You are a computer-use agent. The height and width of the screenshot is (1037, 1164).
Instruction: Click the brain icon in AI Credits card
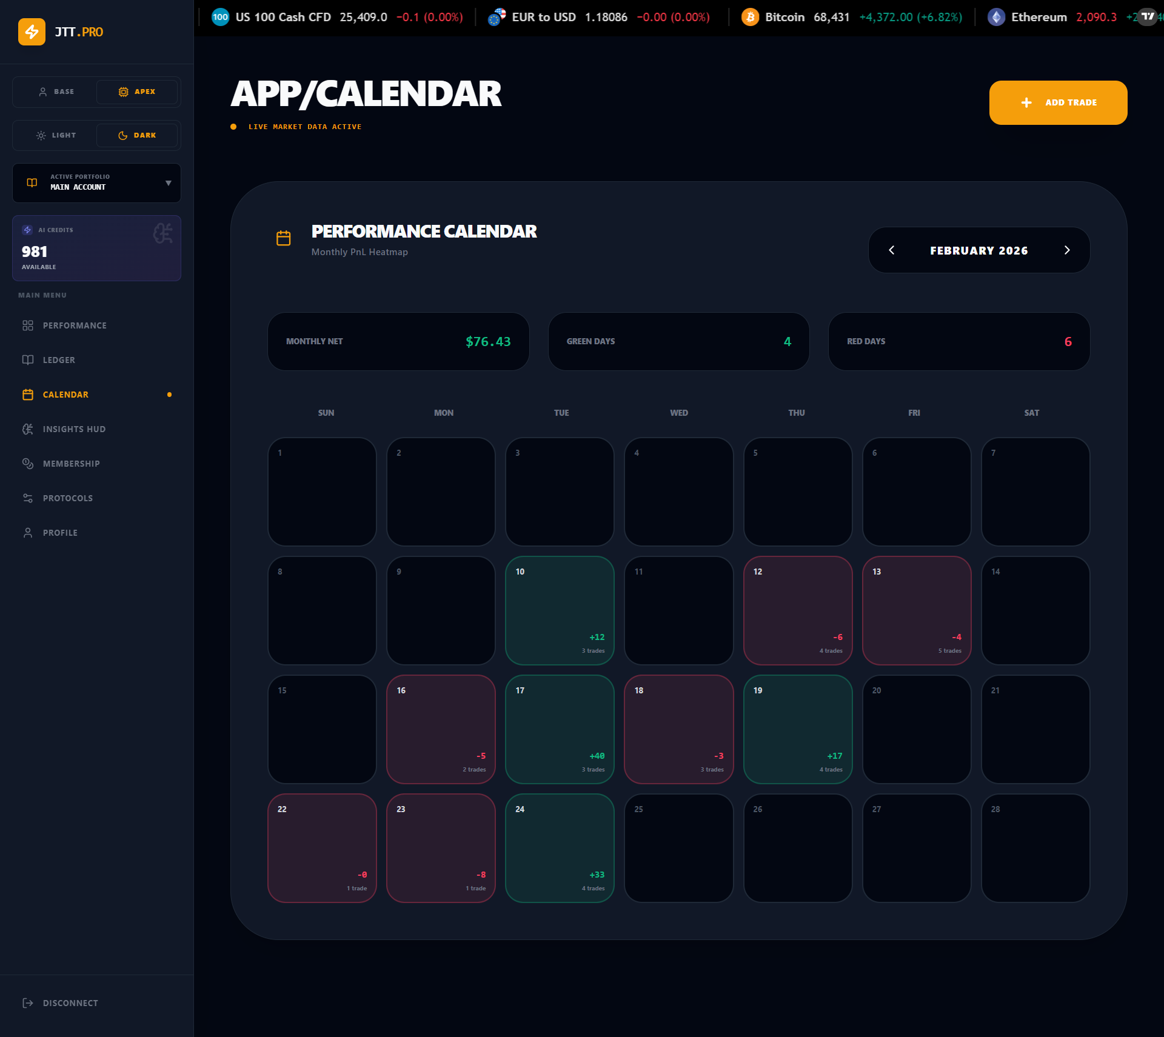click(x=162, y=233)
